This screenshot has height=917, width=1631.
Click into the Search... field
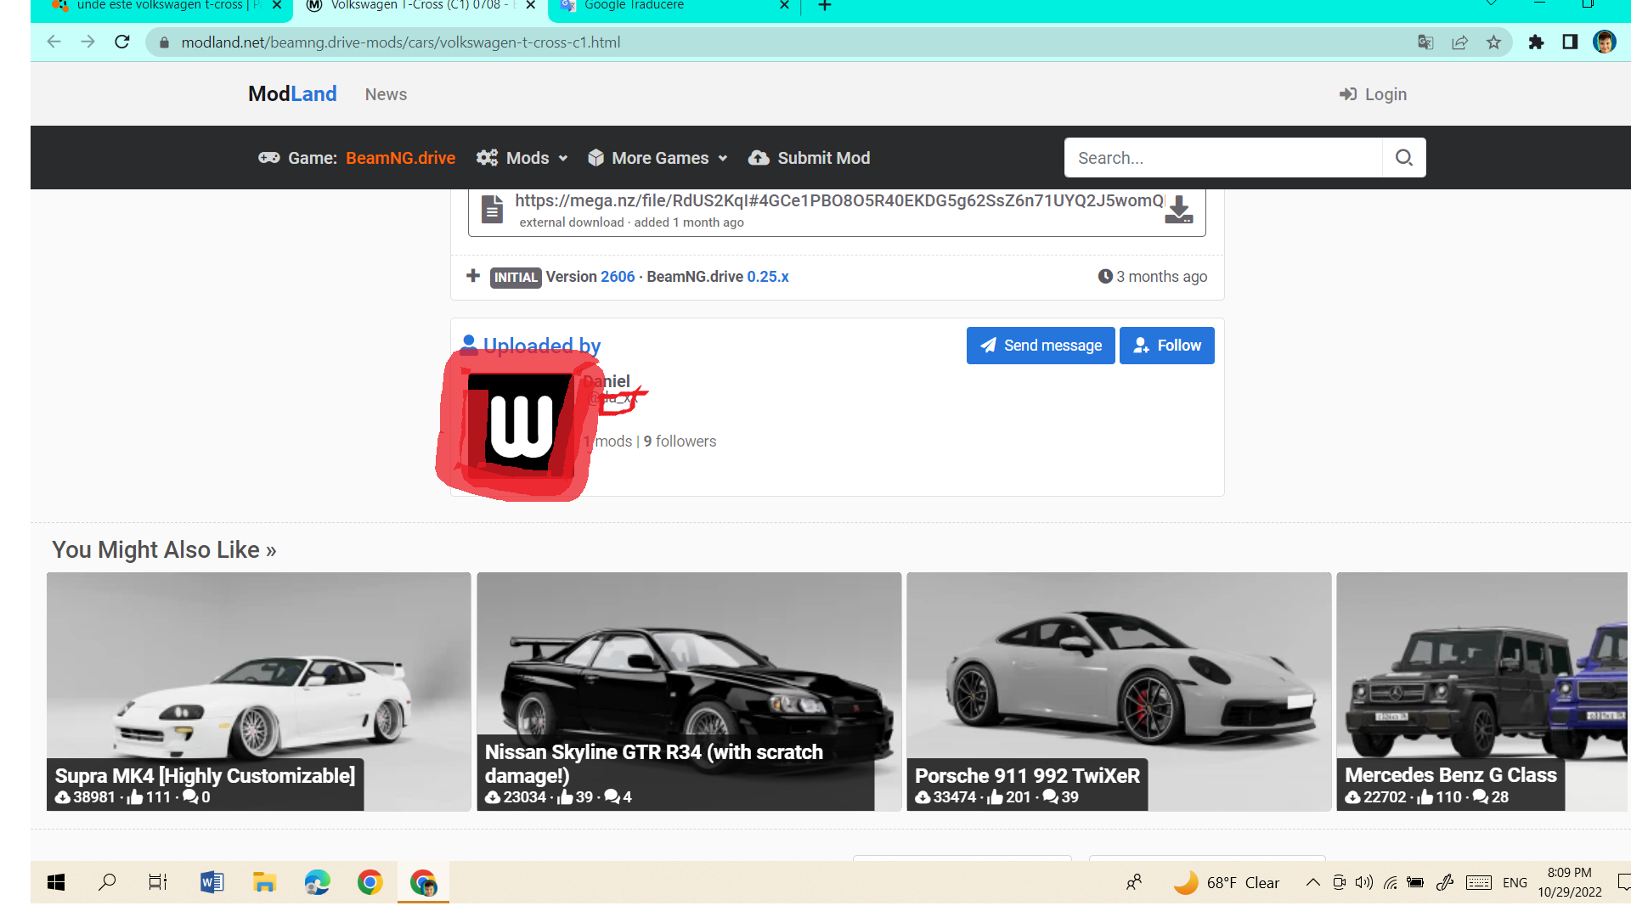[1223, 158]
